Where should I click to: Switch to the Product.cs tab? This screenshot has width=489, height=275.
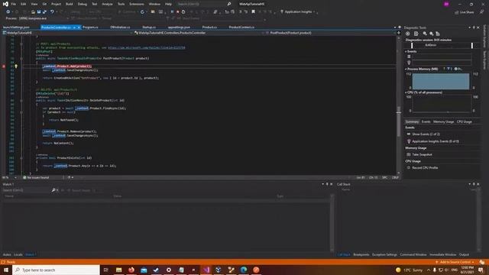[209, 27]
